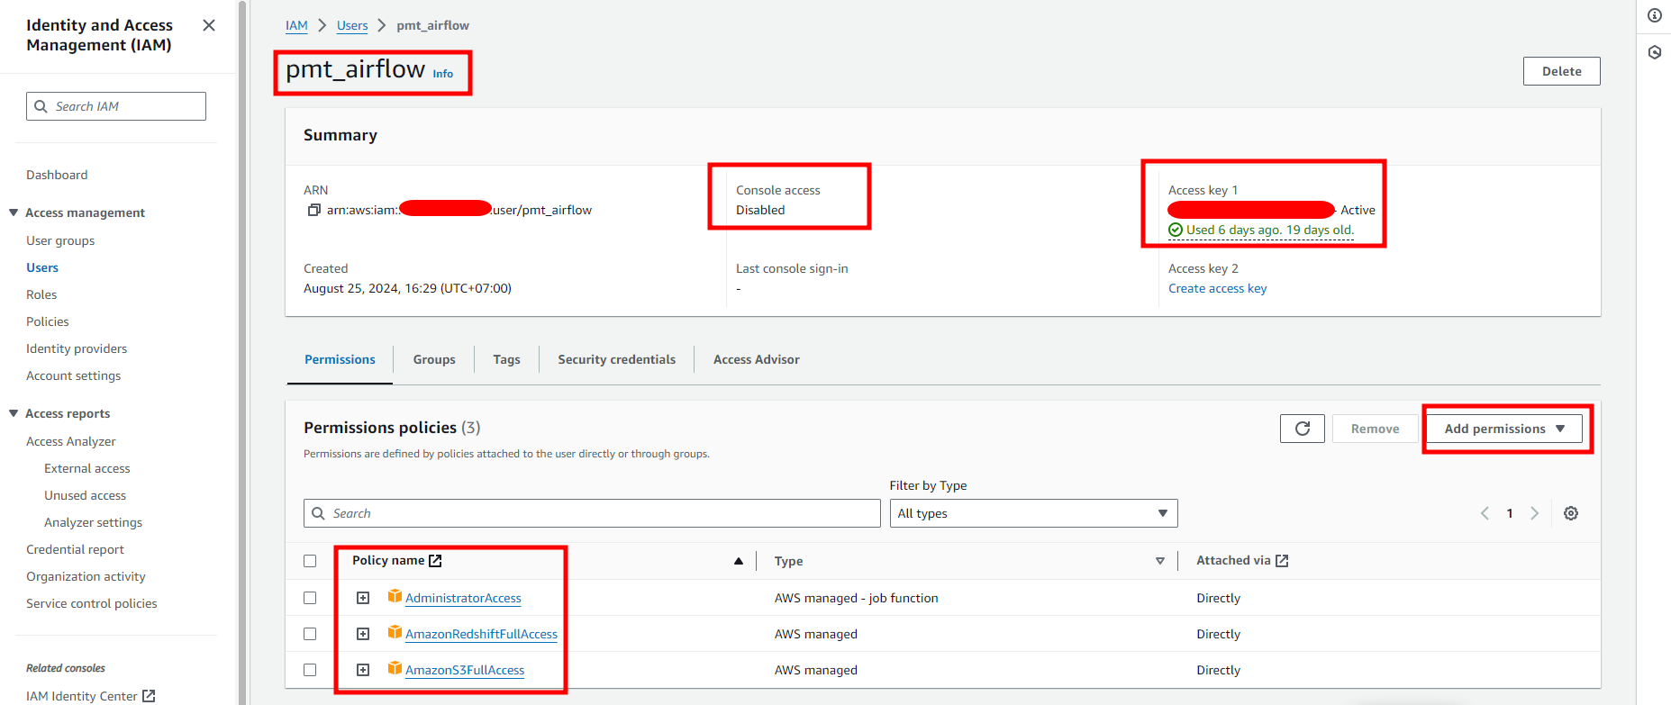
Task: Click the Info link next to pmt_airflow
Action: tap(442, 74)
